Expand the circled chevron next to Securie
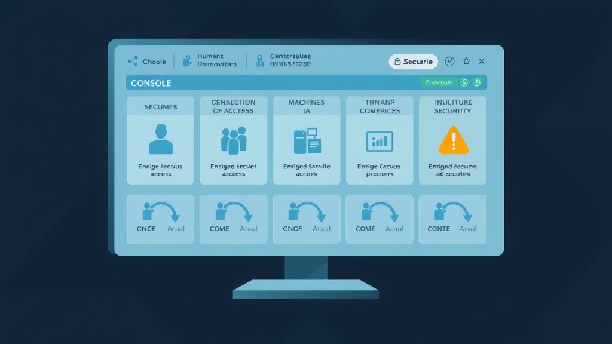This screenshot has width=612, height=344. pos(450,62)
